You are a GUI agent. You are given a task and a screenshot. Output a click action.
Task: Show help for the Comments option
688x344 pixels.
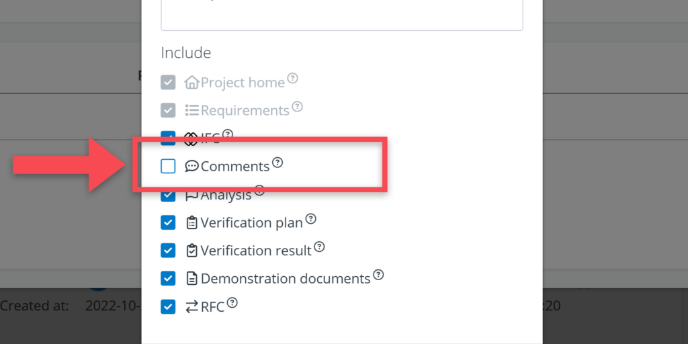(x=277, y=163)
